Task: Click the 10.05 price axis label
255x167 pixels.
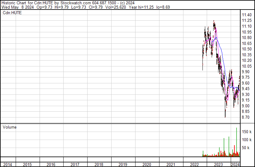Action: [x=247, y=66]
